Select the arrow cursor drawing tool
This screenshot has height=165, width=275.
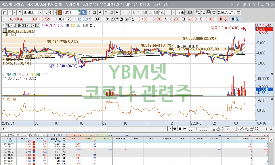pyautogui.click(x=228, y=129)
